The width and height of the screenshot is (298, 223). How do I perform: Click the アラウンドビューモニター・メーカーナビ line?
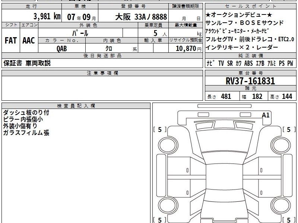(237, 31)
